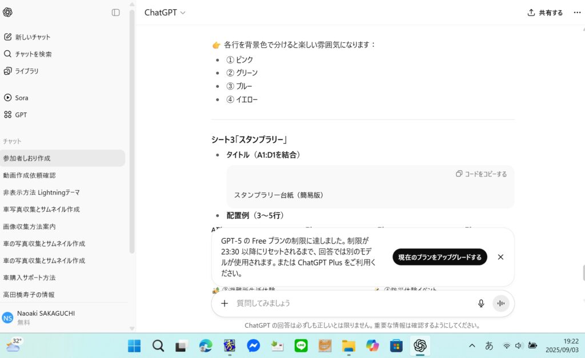Collapse the sidebar with the panel toggle icon

coord(115,13)
